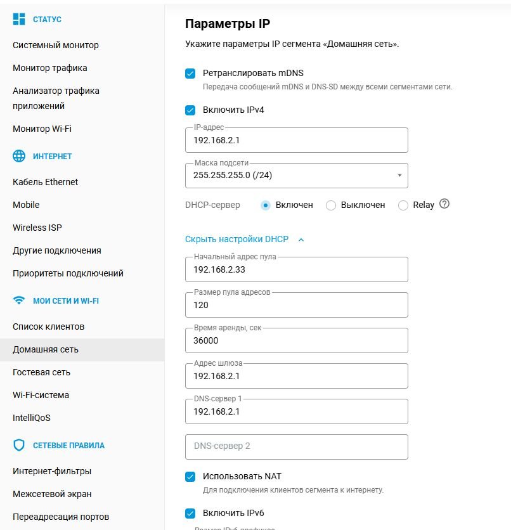
Task: Go to the client list page
Action: click(x=49, y=326)
